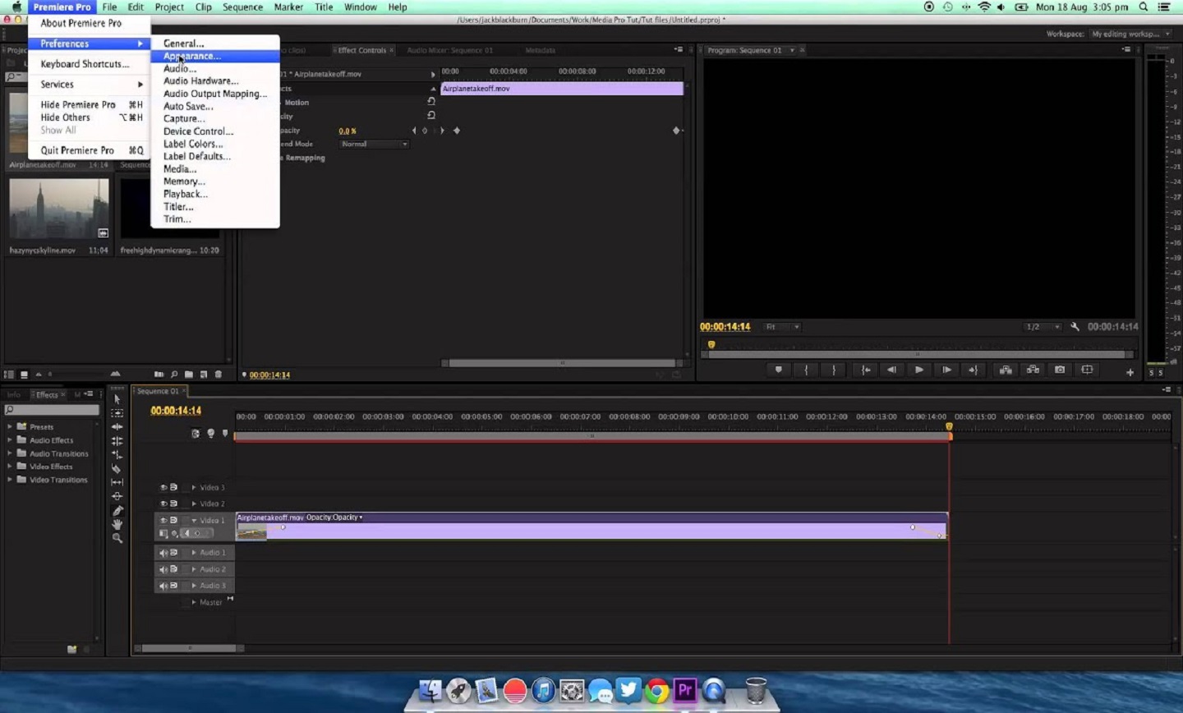Click the Effects panel search field
Viewport: 1183px width, 713px height.
click(52, 409)
